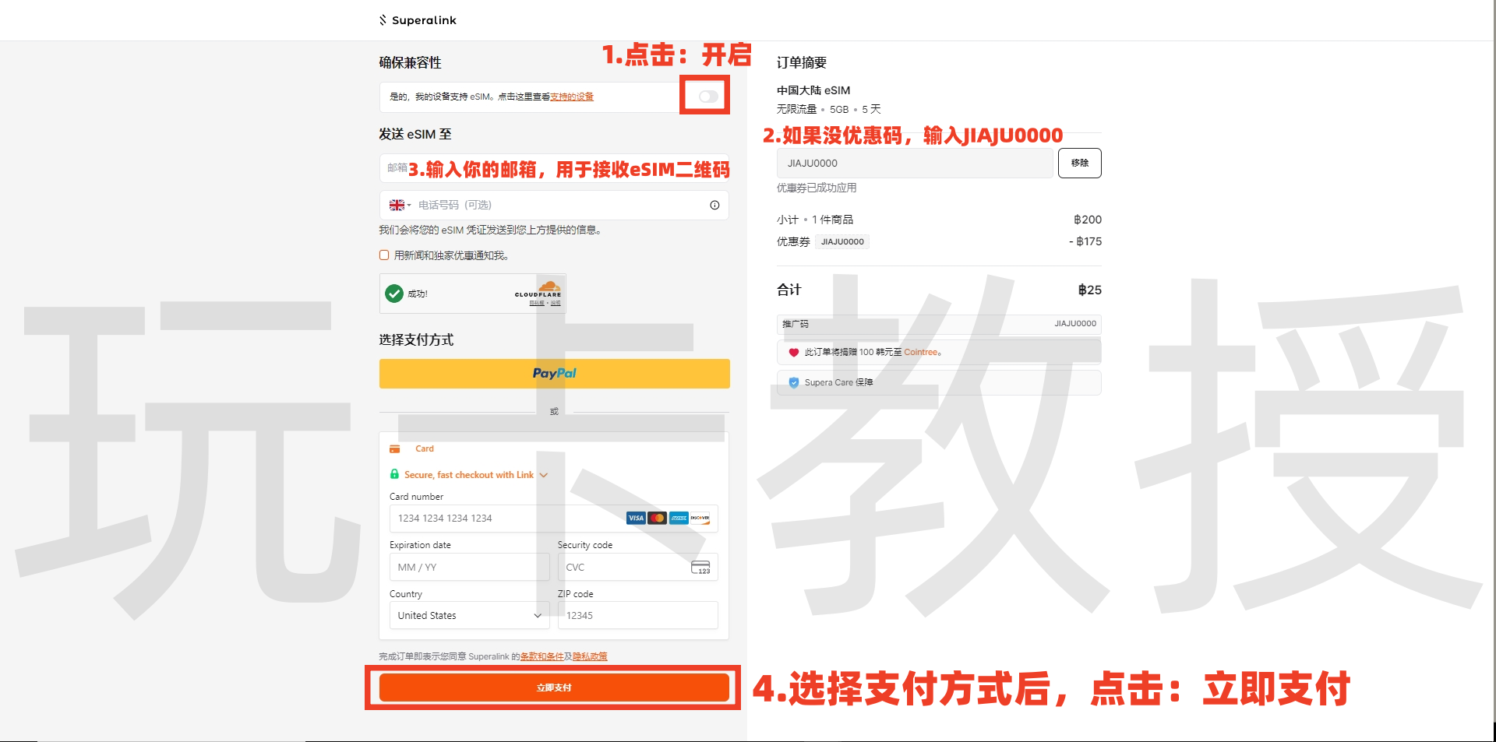This screenshot has height=742, width=1496.
Task: Click the CVC card icon in Security code field
Action: point(700,567)
